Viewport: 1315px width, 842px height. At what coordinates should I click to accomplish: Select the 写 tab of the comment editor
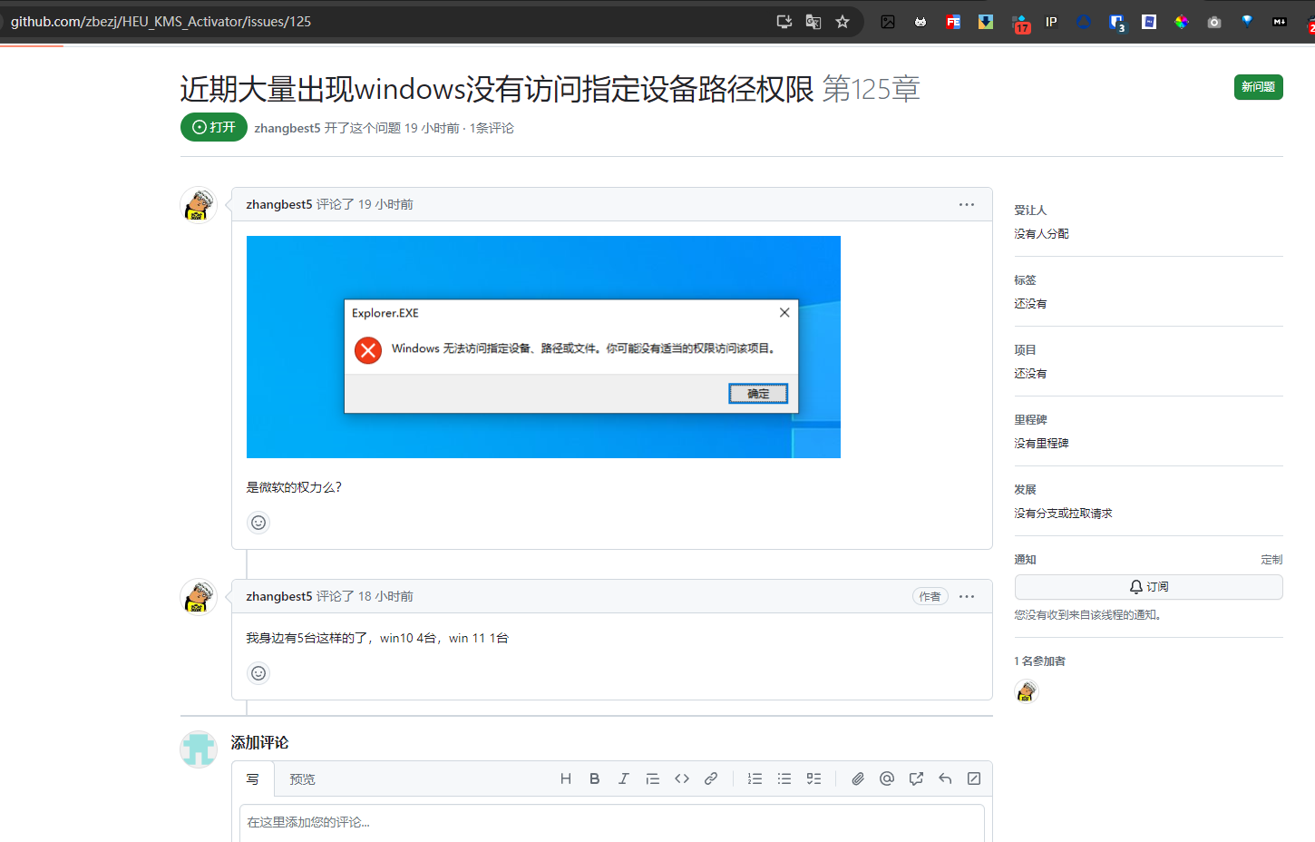click(x=253, y=778)
